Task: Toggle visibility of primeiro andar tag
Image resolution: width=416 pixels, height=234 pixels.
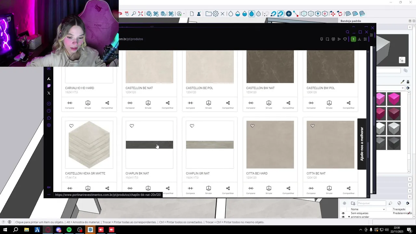Action: 343,217
